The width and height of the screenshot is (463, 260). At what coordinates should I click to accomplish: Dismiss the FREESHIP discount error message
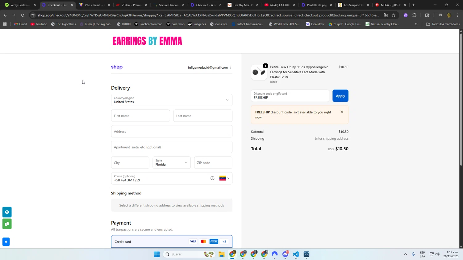pyautogui.click(x=342, y=112)
